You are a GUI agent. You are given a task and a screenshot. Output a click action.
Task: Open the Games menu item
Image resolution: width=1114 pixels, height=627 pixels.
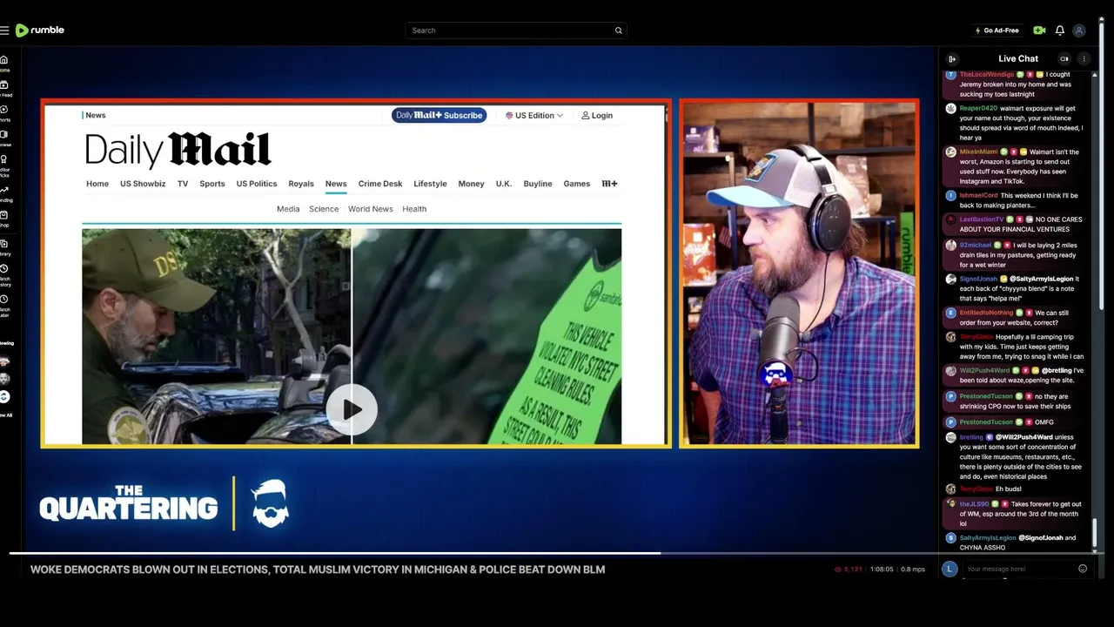click(577, 184)
